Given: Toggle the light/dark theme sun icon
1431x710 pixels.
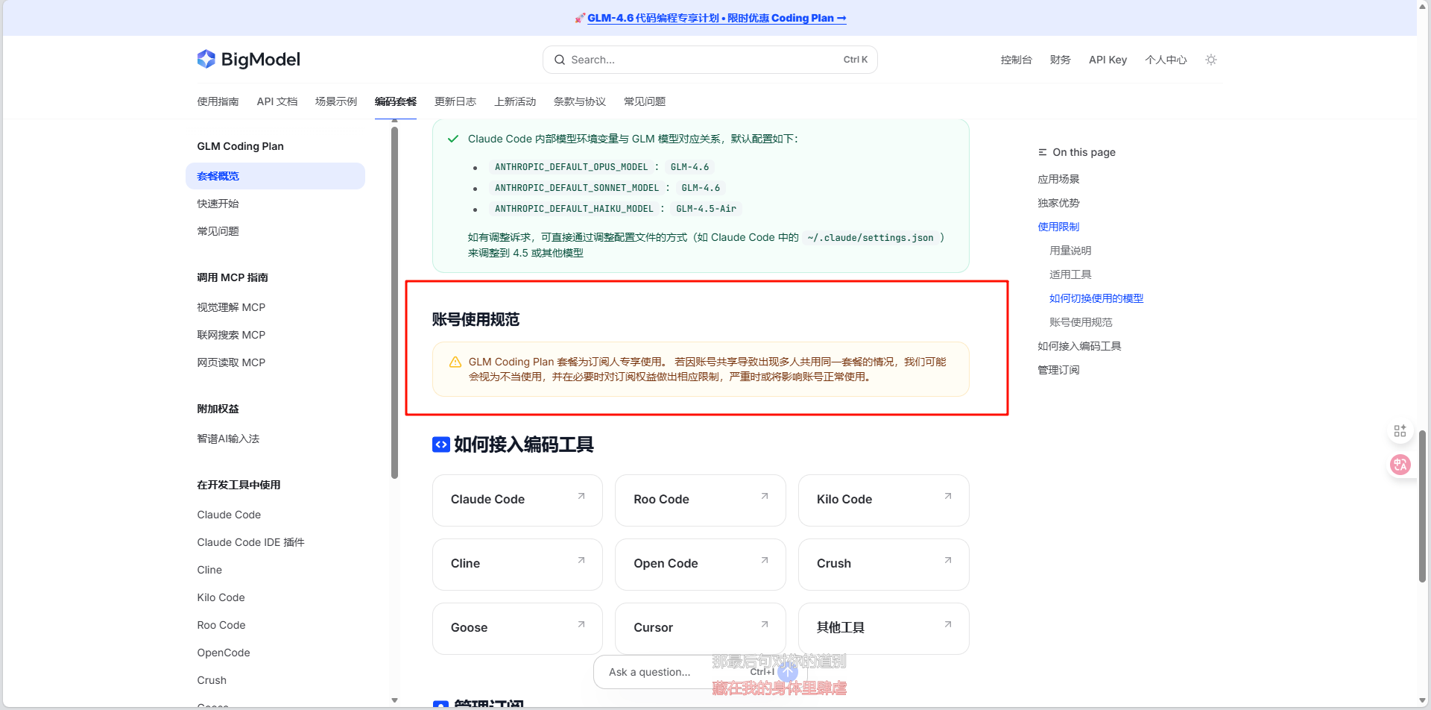Looking at the screenshot, I should [1211, 60].
